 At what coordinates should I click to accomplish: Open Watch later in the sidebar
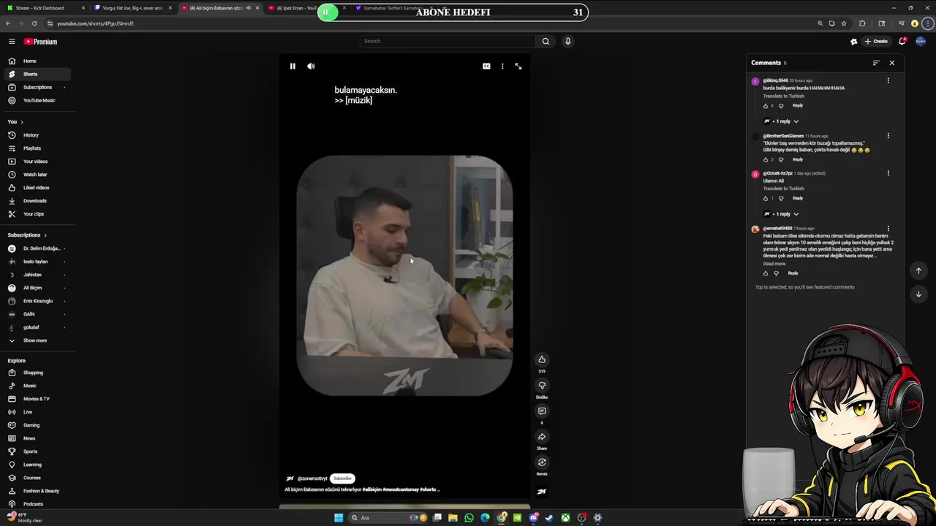[37, 175]
